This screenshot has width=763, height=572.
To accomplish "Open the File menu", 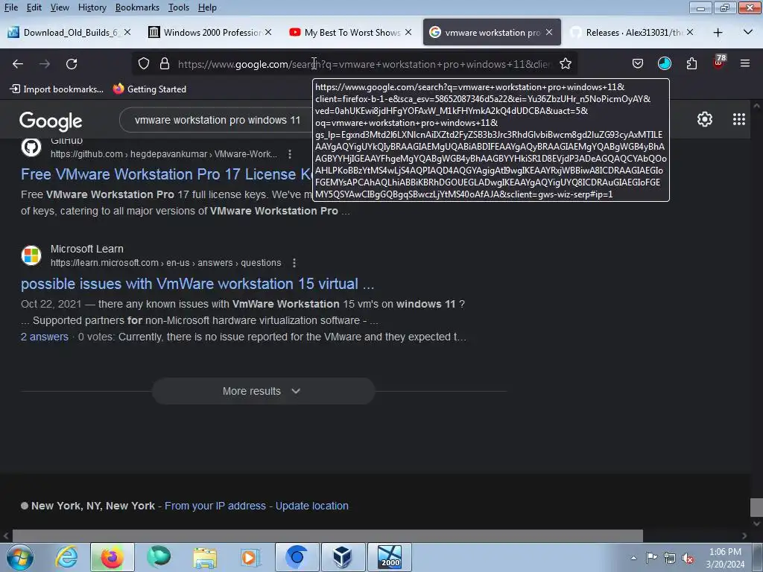I will click(x=10, y=7).
